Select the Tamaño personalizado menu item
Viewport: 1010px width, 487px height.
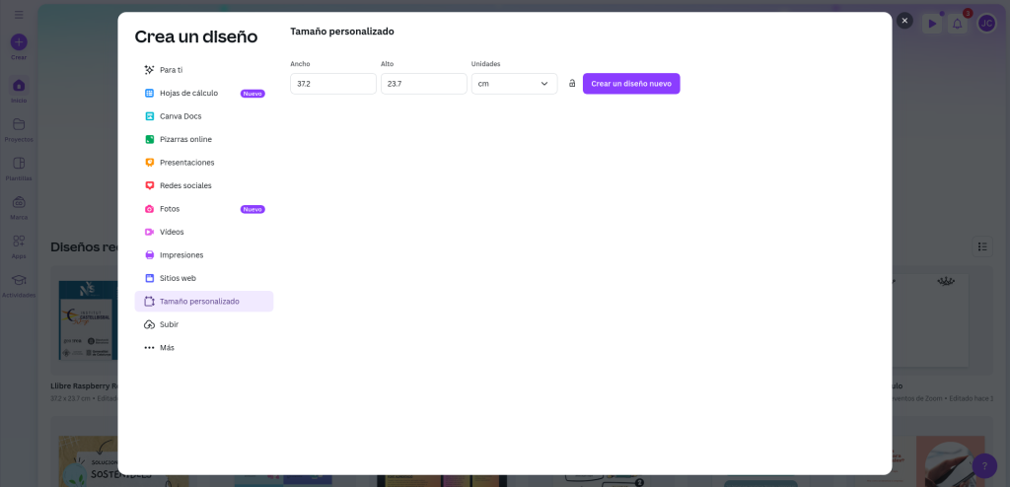click(x=203, y=302)
